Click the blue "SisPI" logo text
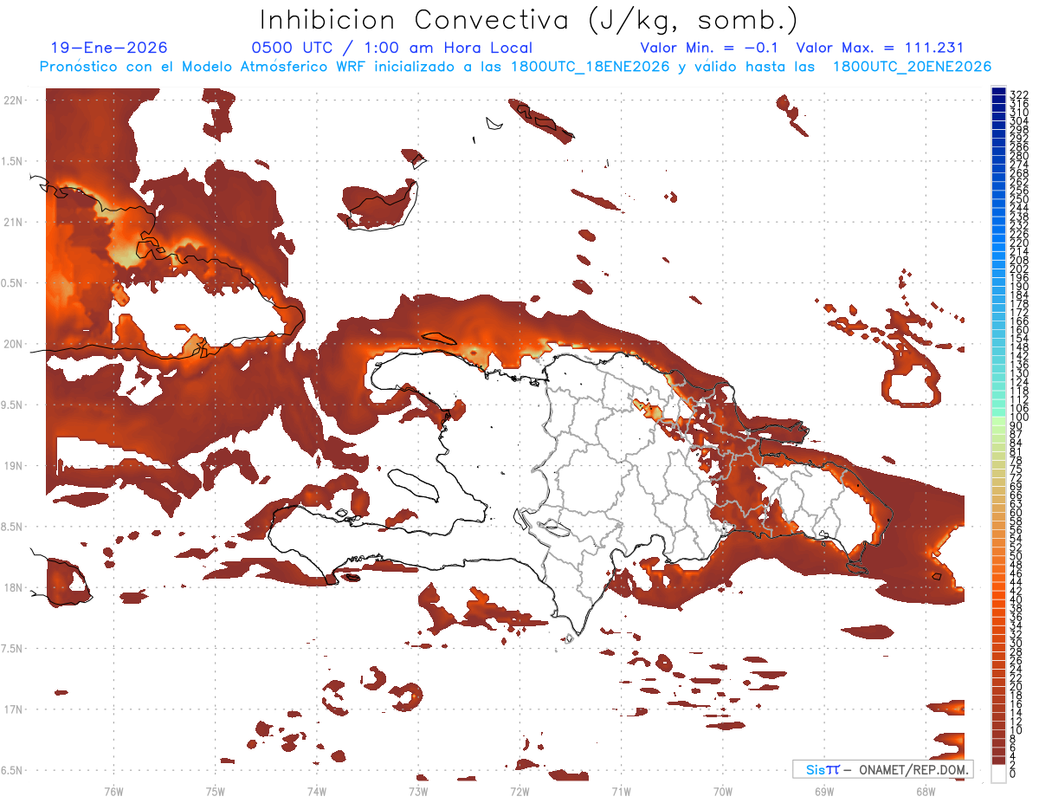The height and width of the screenshot is (803, 1039). point(823,770)
